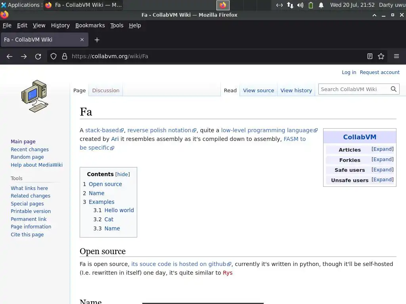Go to Main page in sidebar
406x304 pixels.
(23, 142)
